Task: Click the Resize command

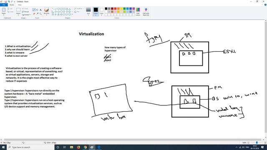Action: (x=25, y=12)
